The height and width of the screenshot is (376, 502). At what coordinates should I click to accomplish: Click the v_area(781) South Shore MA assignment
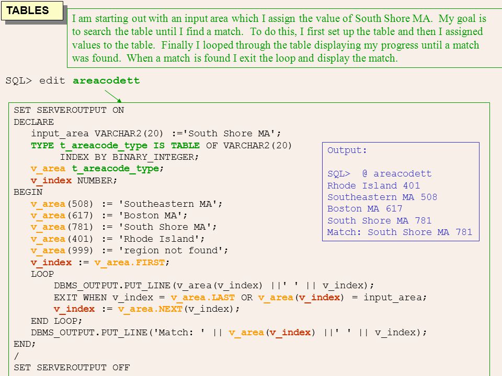124,227
